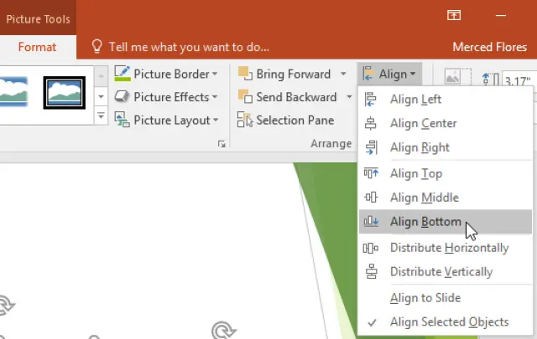Open the Align dropdown button
This screenshot has width=537, height=339.
click(x=390, y=74)
